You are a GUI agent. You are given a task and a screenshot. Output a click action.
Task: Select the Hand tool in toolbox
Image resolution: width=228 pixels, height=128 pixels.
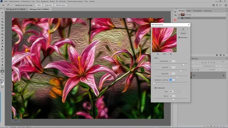[2, 71]
